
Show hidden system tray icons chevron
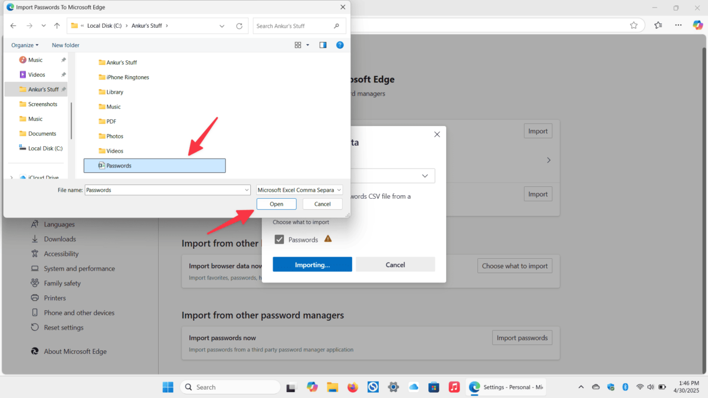tap(581, 387)
